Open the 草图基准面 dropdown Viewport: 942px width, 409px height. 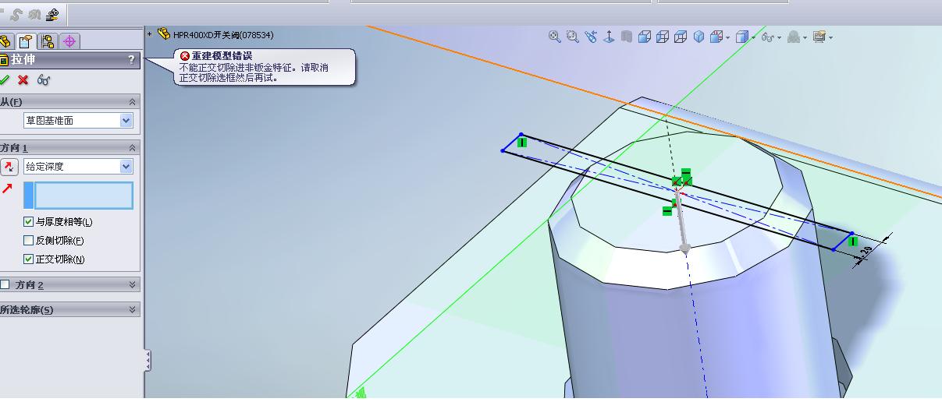tap(126, 121)
